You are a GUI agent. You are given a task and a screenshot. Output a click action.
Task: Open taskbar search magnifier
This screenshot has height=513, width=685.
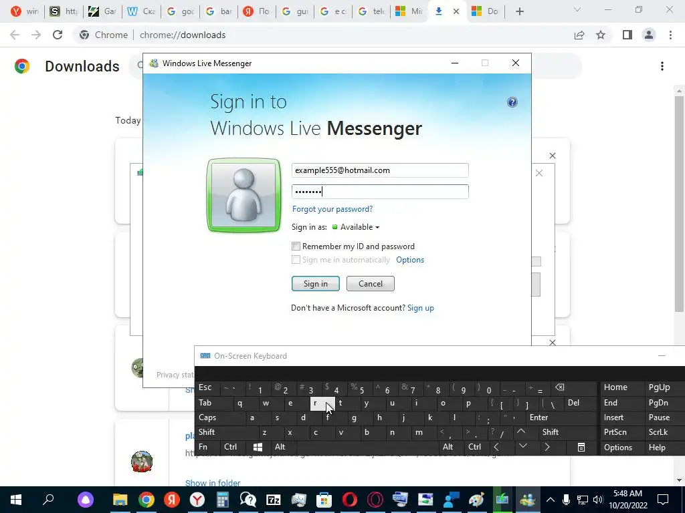pos(48,499)
